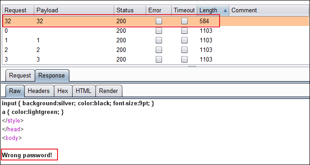310x165 pixels.
Task: Click the opening body tag line
Action: click(x=12, y=138)
